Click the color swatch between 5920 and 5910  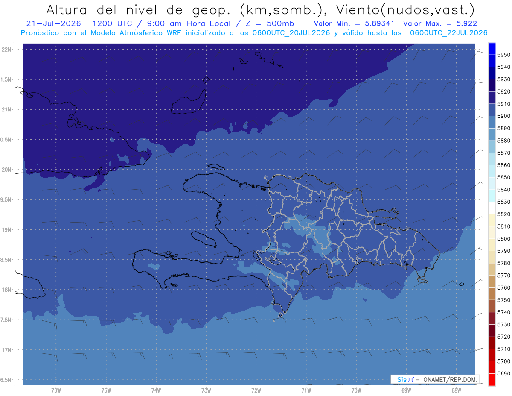tap(492, 98)
